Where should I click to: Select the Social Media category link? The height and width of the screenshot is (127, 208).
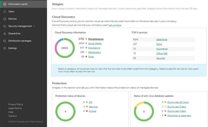coord(95,43)
